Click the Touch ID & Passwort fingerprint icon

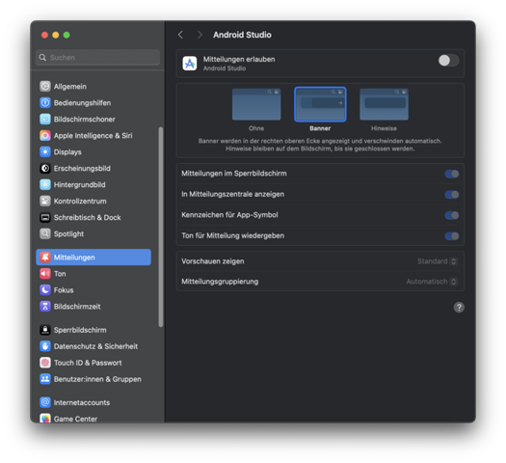(45, 363)
